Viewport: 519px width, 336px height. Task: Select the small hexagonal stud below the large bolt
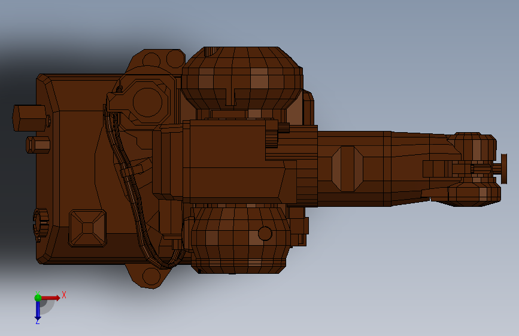[x=38, y=145]
